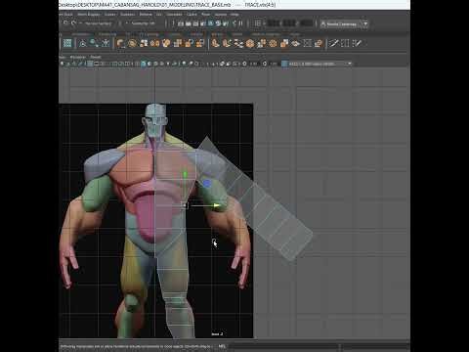The width and height of the screenshot is (469, 352).
Task: Click the round orange sphere shelf icon
Action: click(x=132, y=43)
